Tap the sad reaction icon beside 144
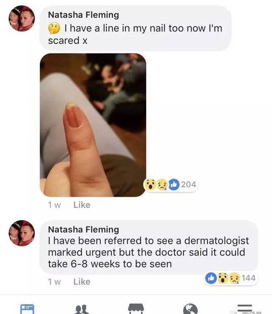Screen dimensions: 272x314 [x=235, y=278]
